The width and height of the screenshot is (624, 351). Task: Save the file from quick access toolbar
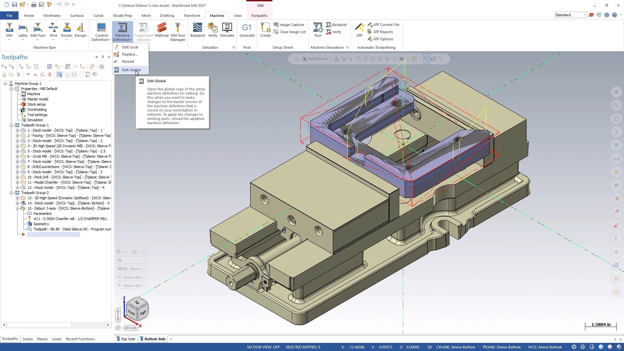click(x=14, y=5)
